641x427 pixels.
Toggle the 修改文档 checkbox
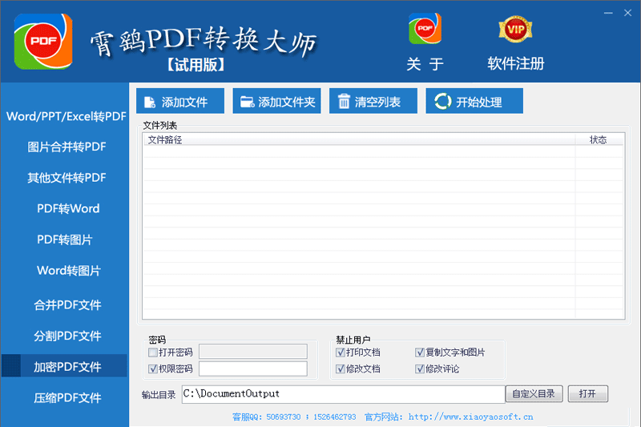[x=340, y=369]
